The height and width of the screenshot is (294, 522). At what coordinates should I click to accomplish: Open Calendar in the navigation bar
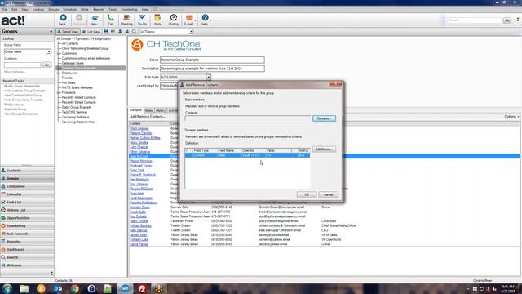(x=27, y=194)
